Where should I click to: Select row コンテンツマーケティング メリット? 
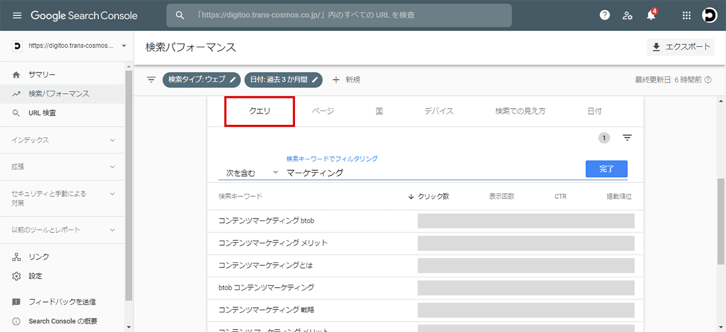(425, 243)
